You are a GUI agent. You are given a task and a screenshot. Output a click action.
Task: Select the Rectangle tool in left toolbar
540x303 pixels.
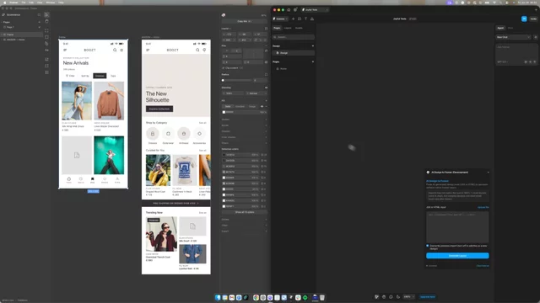coord(47,37)
